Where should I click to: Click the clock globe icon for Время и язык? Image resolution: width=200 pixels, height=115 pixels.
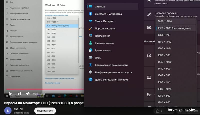point(90,50)
